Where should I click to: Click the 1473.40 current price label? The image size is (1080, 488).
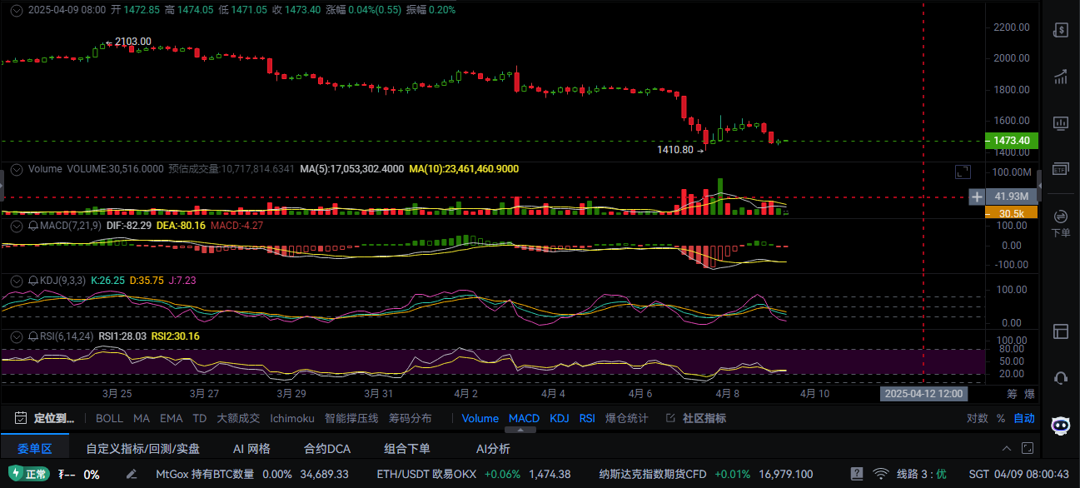(x=1011, y=141)
